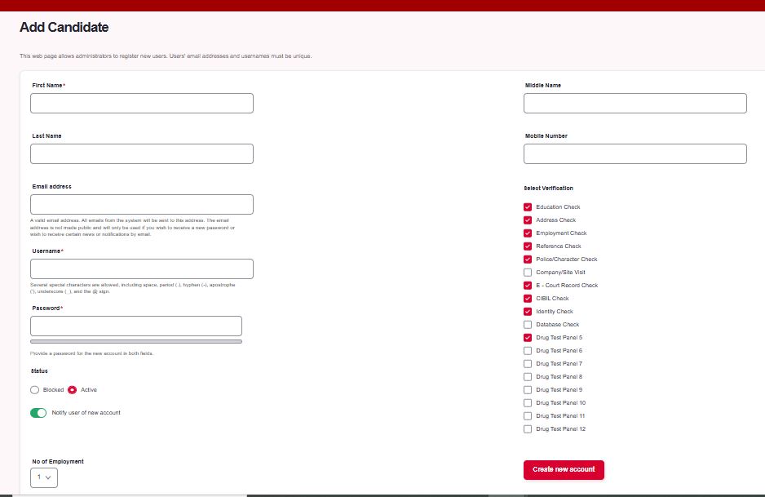Screen dimensions: 765x497
Task: Select the Active status option
Action: 73,389
